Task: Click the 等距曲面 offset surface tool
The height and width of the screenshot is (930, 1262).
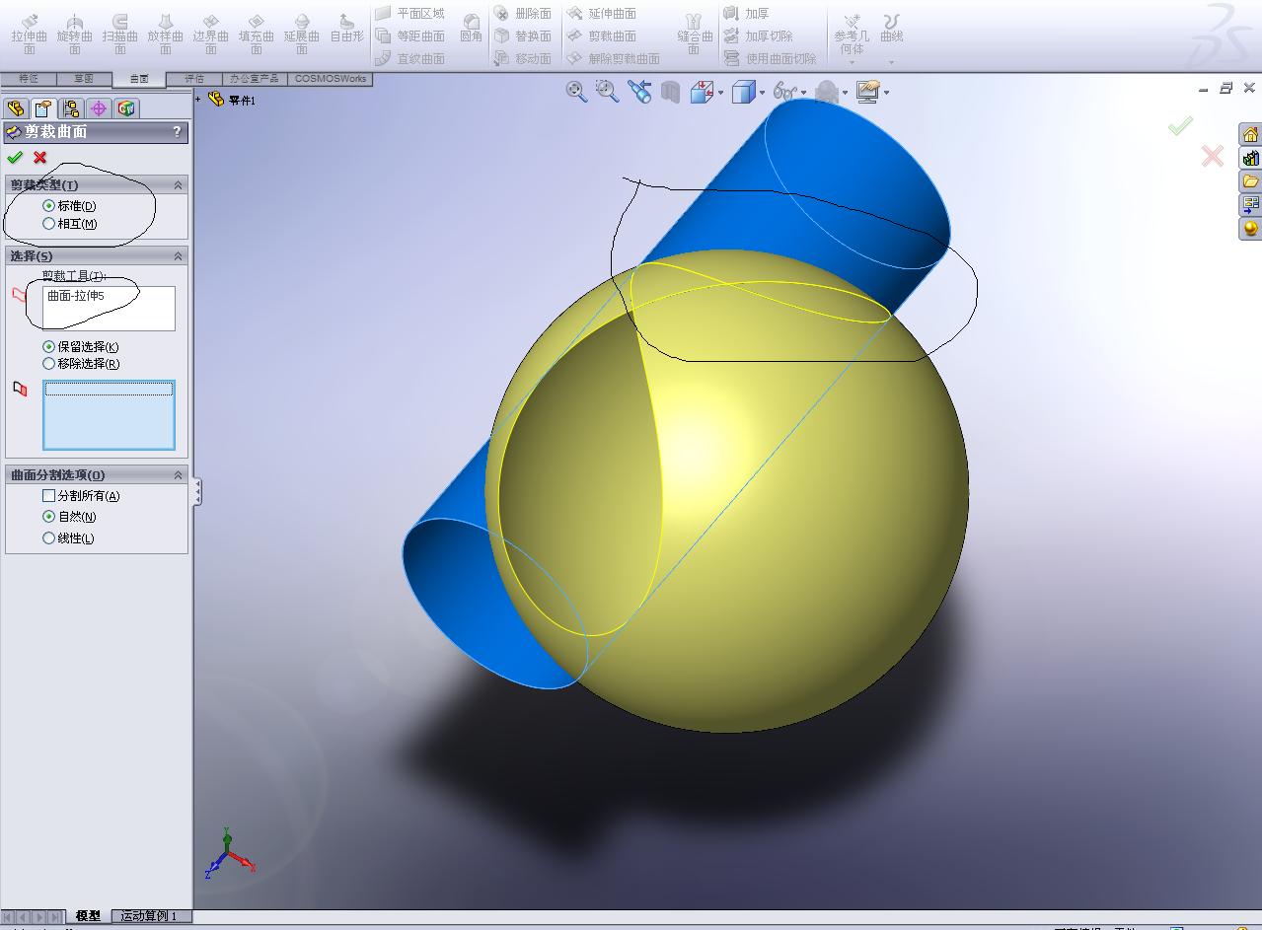Action: coord(409,36)
